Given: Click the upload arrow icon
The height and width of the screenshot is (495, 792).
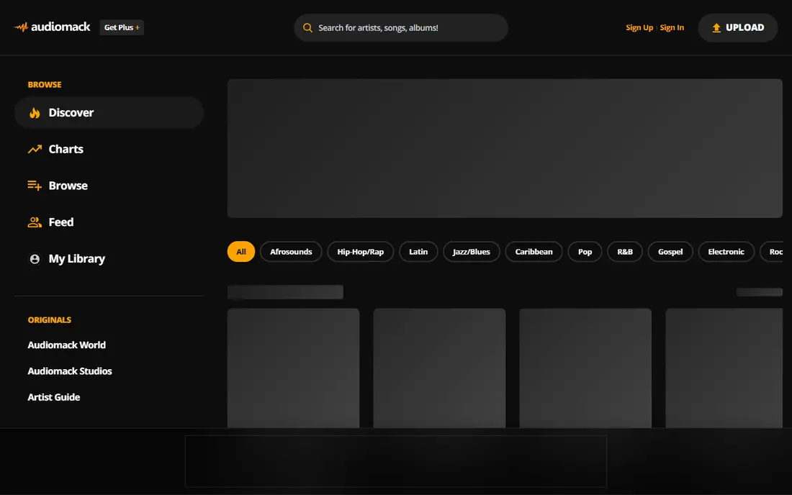Looking at the screenshot, I should click(x=716, y=28).
